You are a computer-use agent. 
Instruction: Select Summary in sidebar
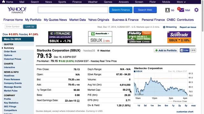point(9,48)
